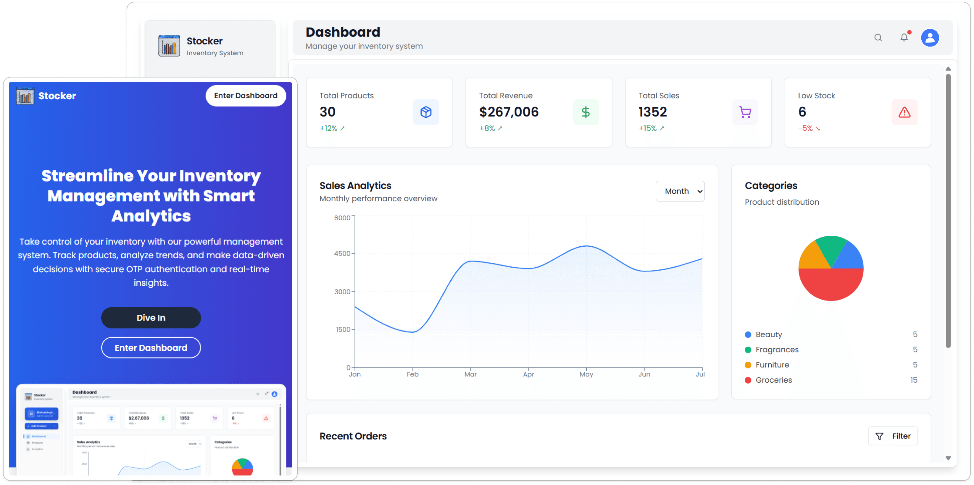Image resolution: width=974 pixels, height=485 pixels.
Task: Click the "1352" total sales value
Action: [x=653, y=112]
